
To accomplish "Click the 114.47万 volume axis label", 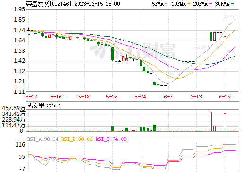I will (x=14, y=125).
